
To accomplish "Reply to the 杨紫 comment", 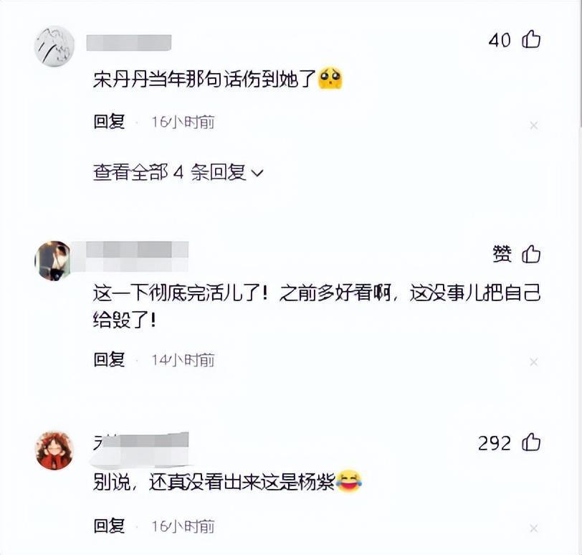I will point(109,526).
